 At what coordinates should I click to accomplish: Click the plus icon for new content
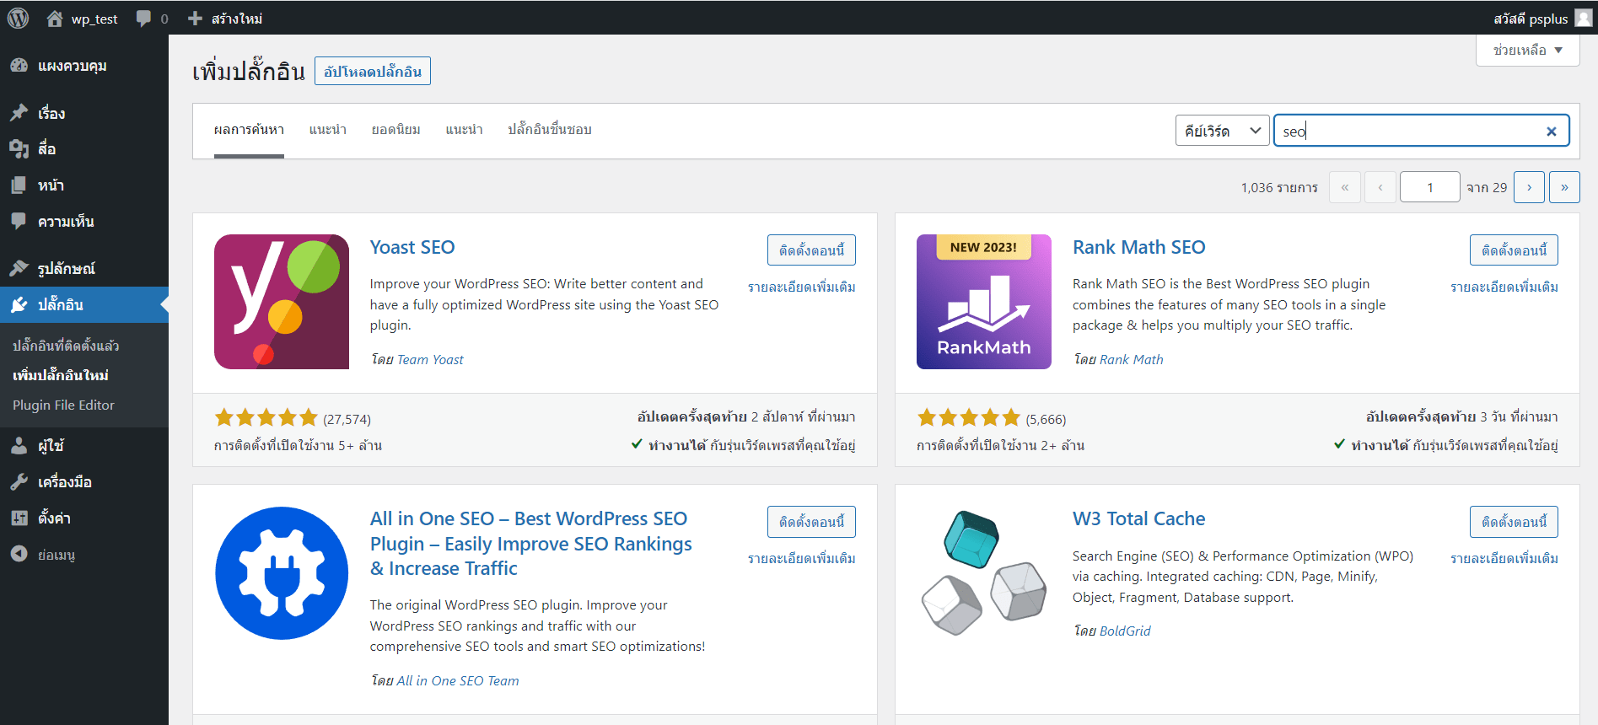[195, 19]
